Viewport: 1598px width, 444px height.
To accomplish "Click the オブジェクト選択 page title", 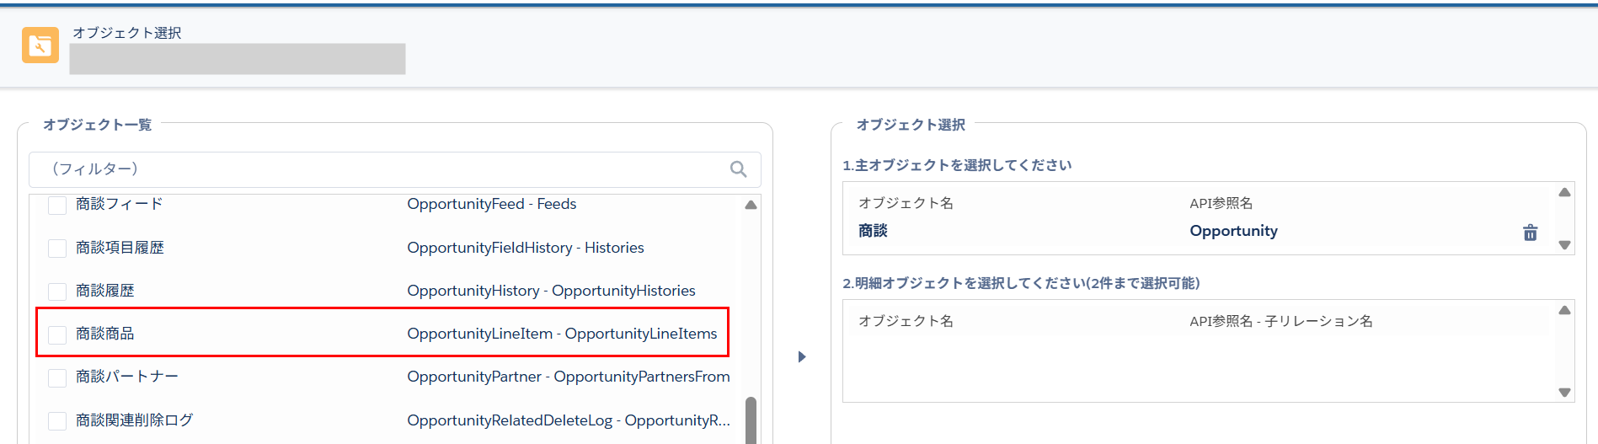I will pyautogui.click(x=127, y=33).
